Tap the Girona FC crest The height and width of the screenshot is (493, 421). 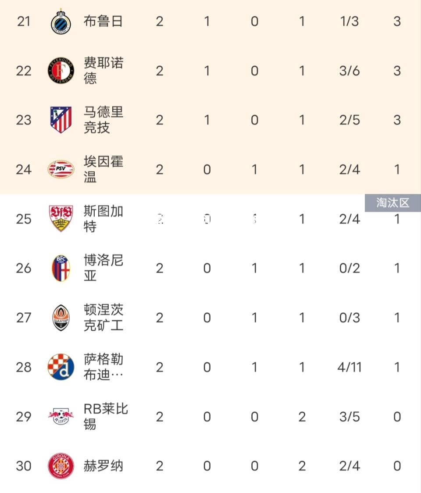coord(61,466)
